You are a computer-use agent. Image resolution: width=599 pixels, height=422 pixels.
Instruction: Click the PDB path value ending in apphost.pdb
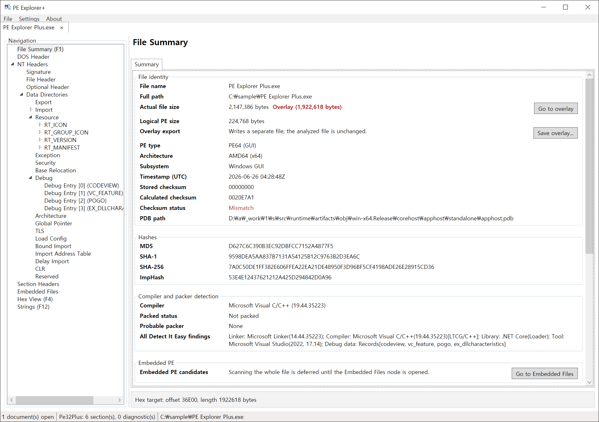coord(371,218)
